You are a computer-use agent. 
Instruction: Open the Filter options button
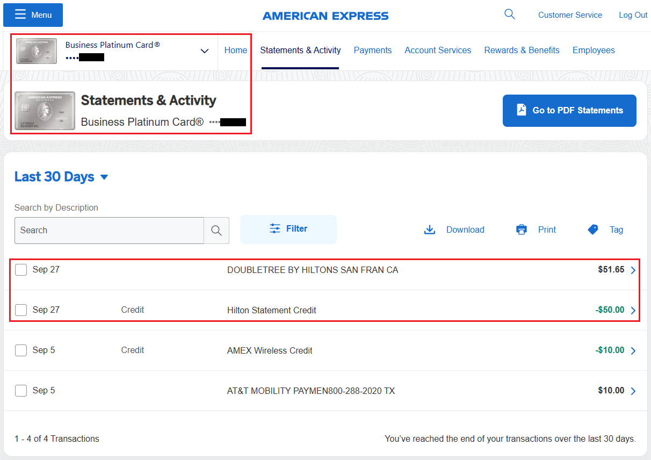288,229
